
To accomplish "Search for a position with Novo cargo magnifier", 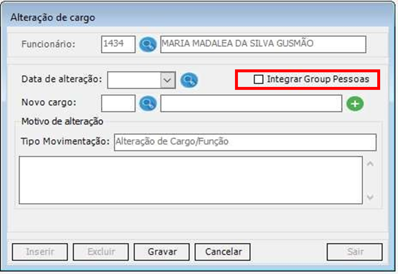I will [x=147, y=103].
